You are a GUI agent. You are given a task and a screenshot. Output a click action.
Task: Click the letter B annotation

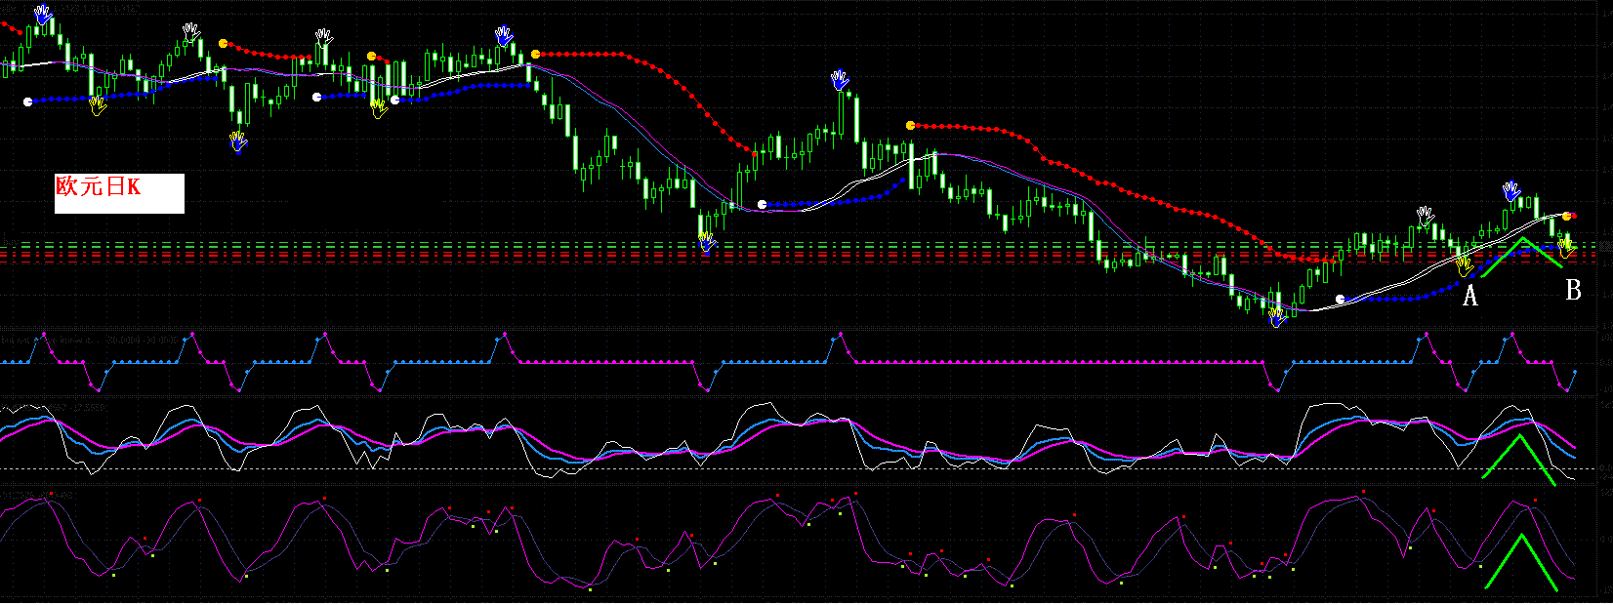(x=1573, y=290)
